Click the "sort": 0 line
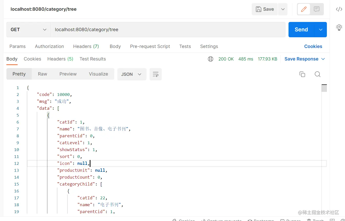Image resolution: width=345 pixels, height=221 pixels. [x=70, y=157]
